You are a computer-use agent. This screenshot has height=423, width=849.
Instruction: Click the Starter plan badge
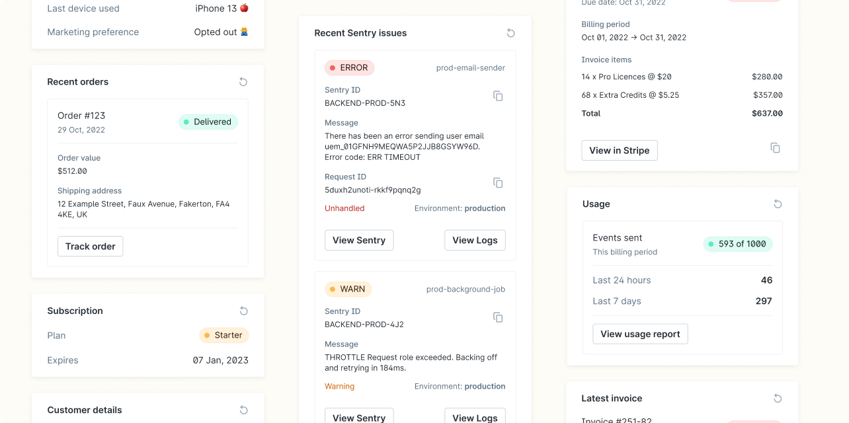223,335
